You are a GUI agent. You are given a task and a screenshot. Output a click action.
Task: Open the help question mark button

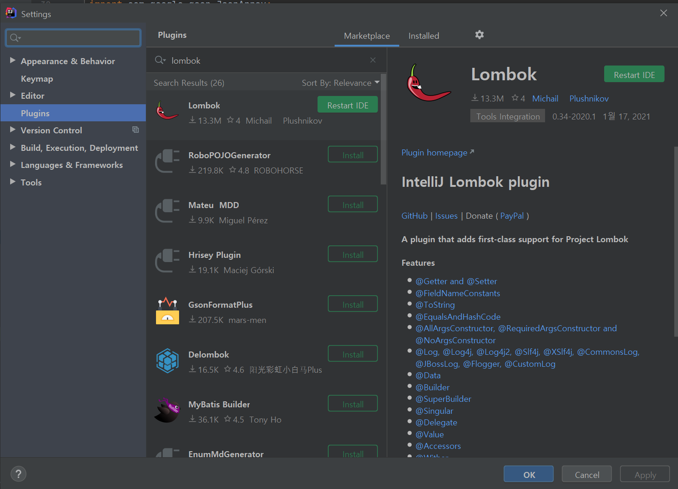coord(18,474)
